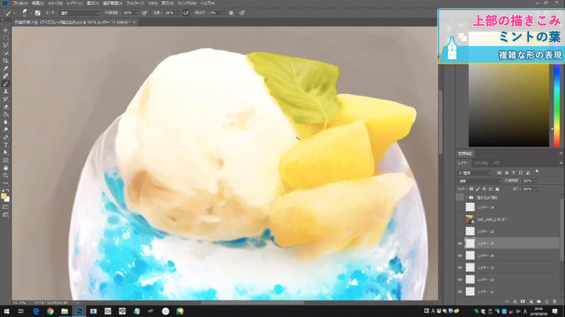
Task: Show layer 14
Action: tap(460, 207)
